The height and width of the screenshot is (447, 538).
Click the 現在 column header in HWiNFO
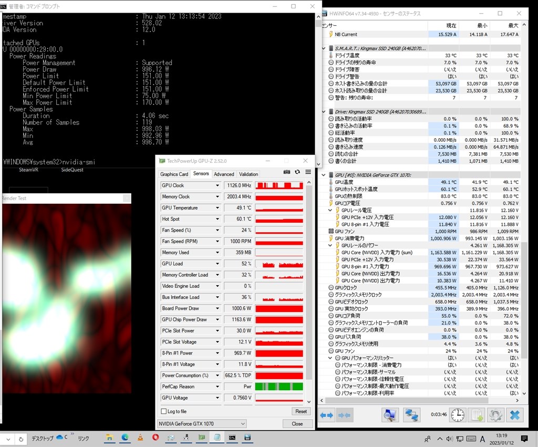(x=443, y=26)
